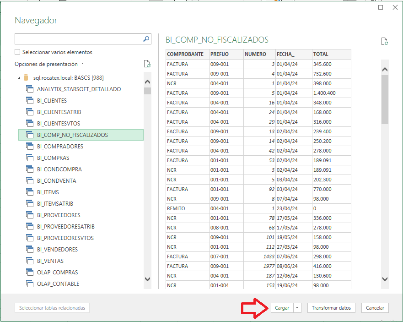The height and width of the screenshot is (322, 403).
Task: Click the search magnifier icon
Action: pos(146,39)
